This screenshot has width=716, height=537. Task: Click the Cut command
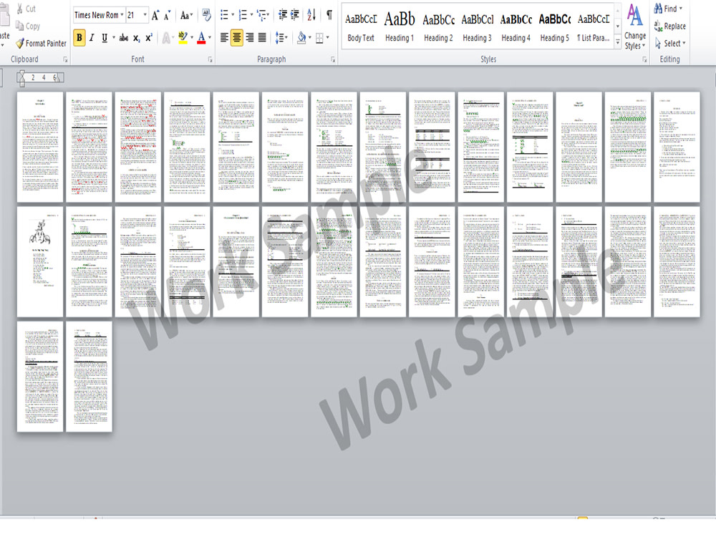pos(26,9)
